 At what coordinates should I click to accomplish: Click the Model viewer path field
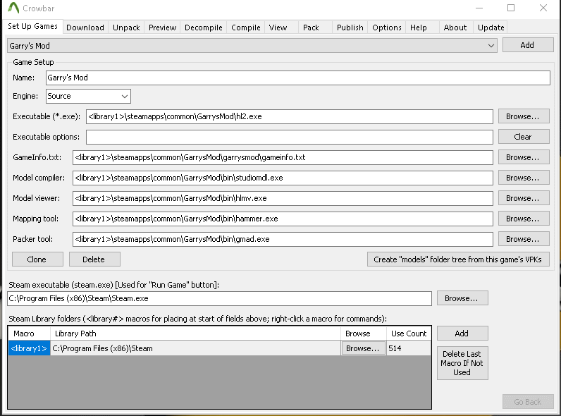(283, 198)
